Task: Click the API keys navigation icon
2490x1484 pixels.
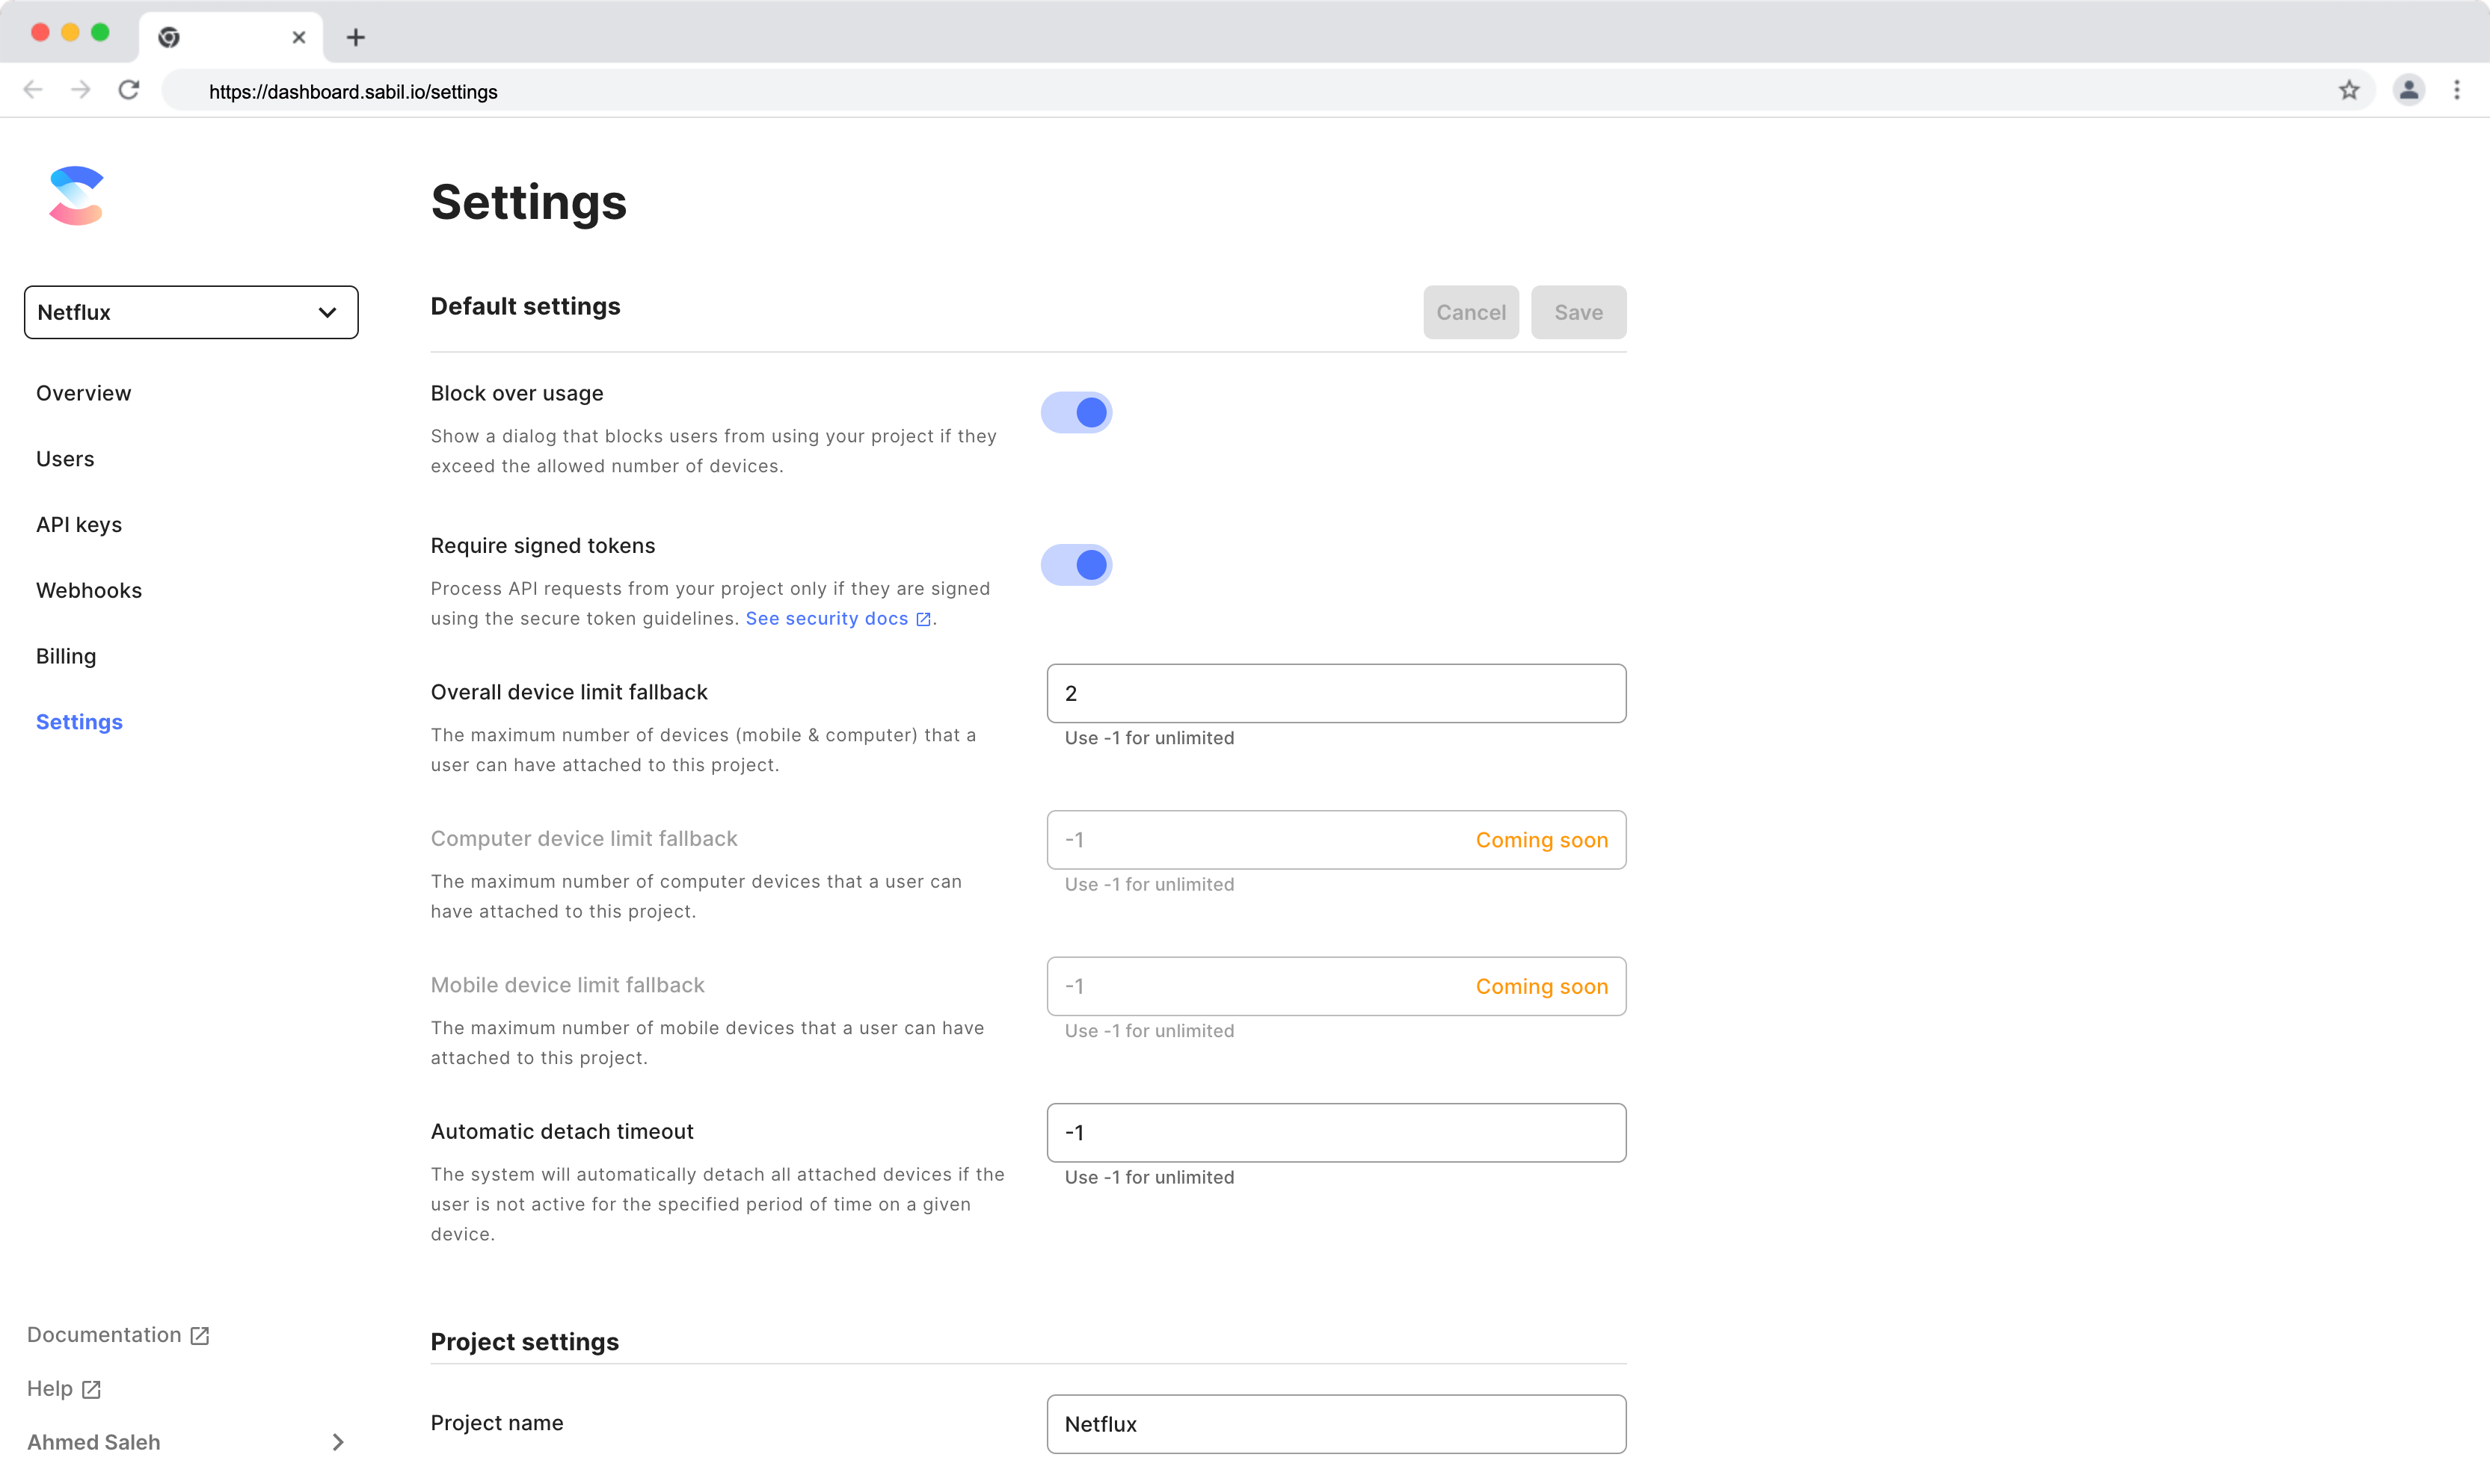Action: pos(79,523)
